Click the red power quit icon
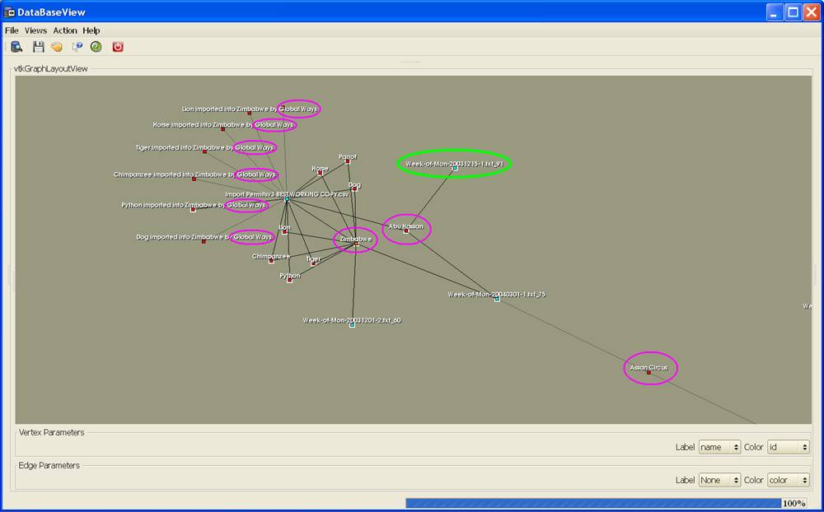 [x=118, y=47]
